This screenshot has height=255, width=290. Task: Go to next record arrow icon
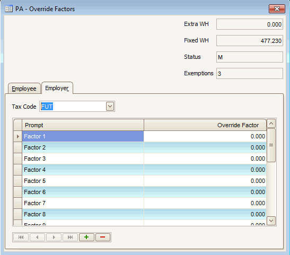tap(54, 238)
